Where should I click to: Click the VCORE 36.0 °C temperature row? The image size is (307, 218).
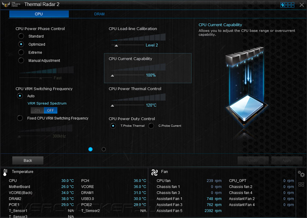point(113,187)
